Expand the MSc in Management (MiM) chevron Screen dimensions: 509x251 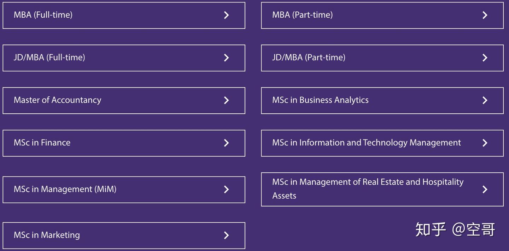(227, 190)
